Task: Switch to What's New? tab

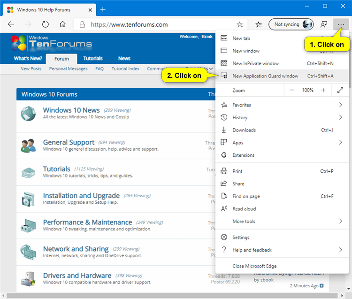Action: pos(28,58)
